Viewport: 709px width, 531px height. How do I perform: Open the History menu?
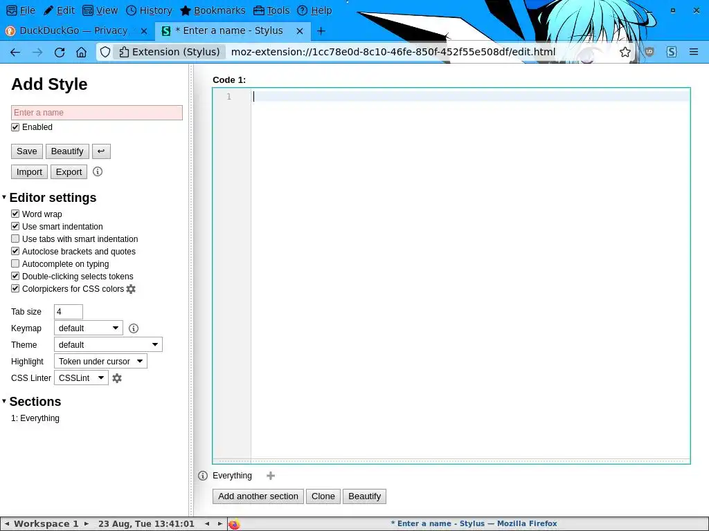point(149,10)
